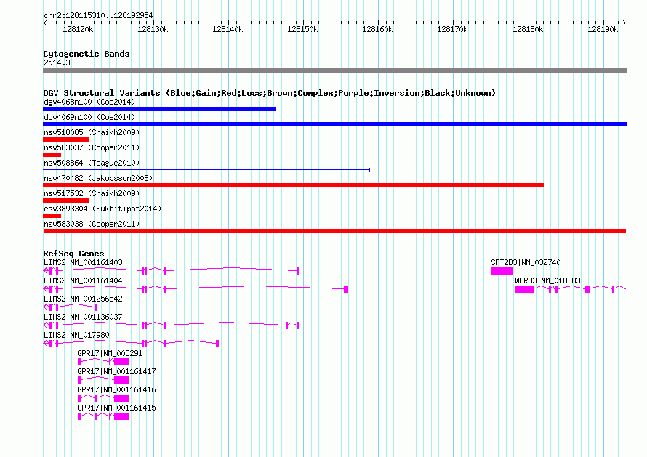Viewport: 647px width, 457px height.
Task: Click the large exon block of GPR17 NM_001161416
Action: [121, 398]
